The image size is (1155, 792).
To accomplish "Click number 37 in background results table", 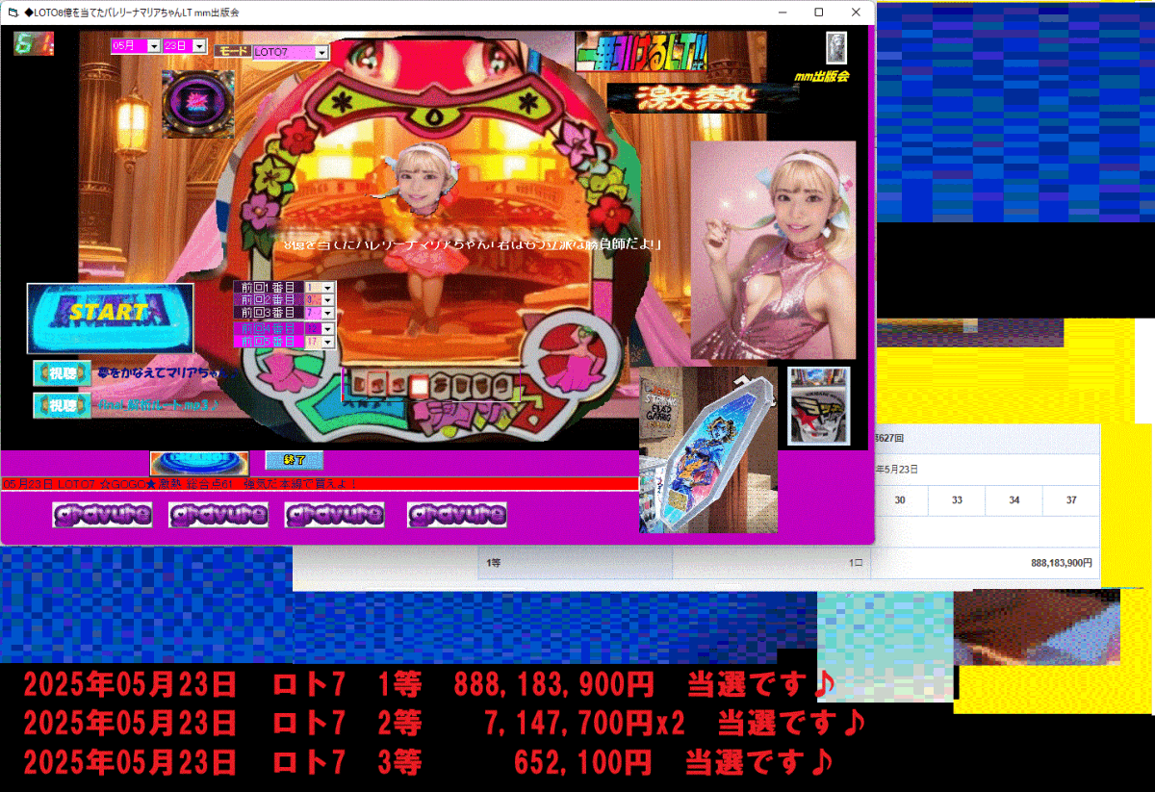I will [x=1071, y=500].
